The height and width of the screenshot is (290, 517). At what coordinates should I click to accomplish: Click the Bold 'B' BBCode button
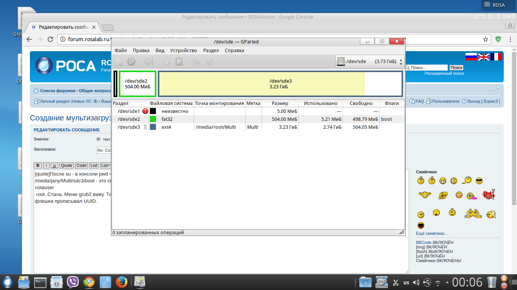38,165
